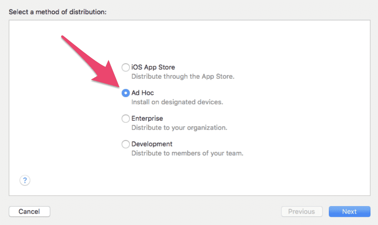Select 'Distribute through the App Store' description

pyautogui.click(x=183, y=76)
